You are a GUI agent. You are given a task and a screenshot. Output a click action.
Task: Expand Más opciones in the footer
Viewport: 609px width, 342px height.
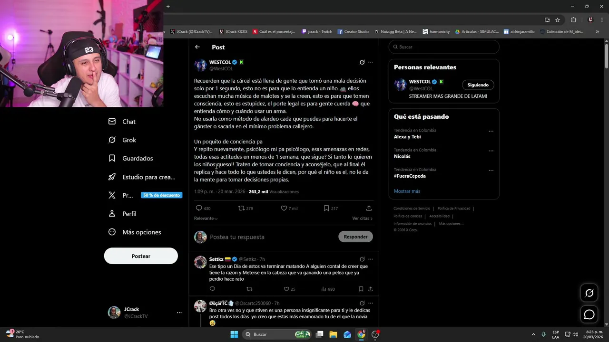(x=451, y=224)
